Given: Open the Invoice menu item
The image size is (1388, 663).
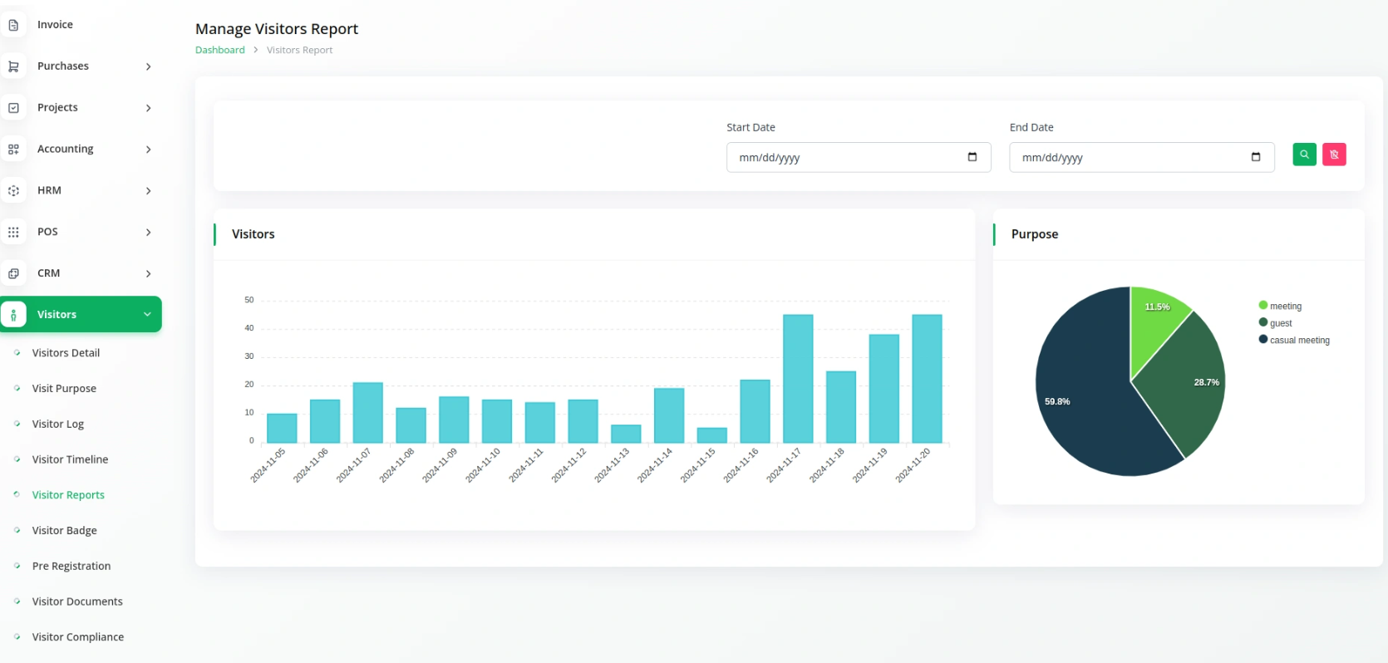Looking at the screenshot, I should pyautogui.click(x=55, y=25).
